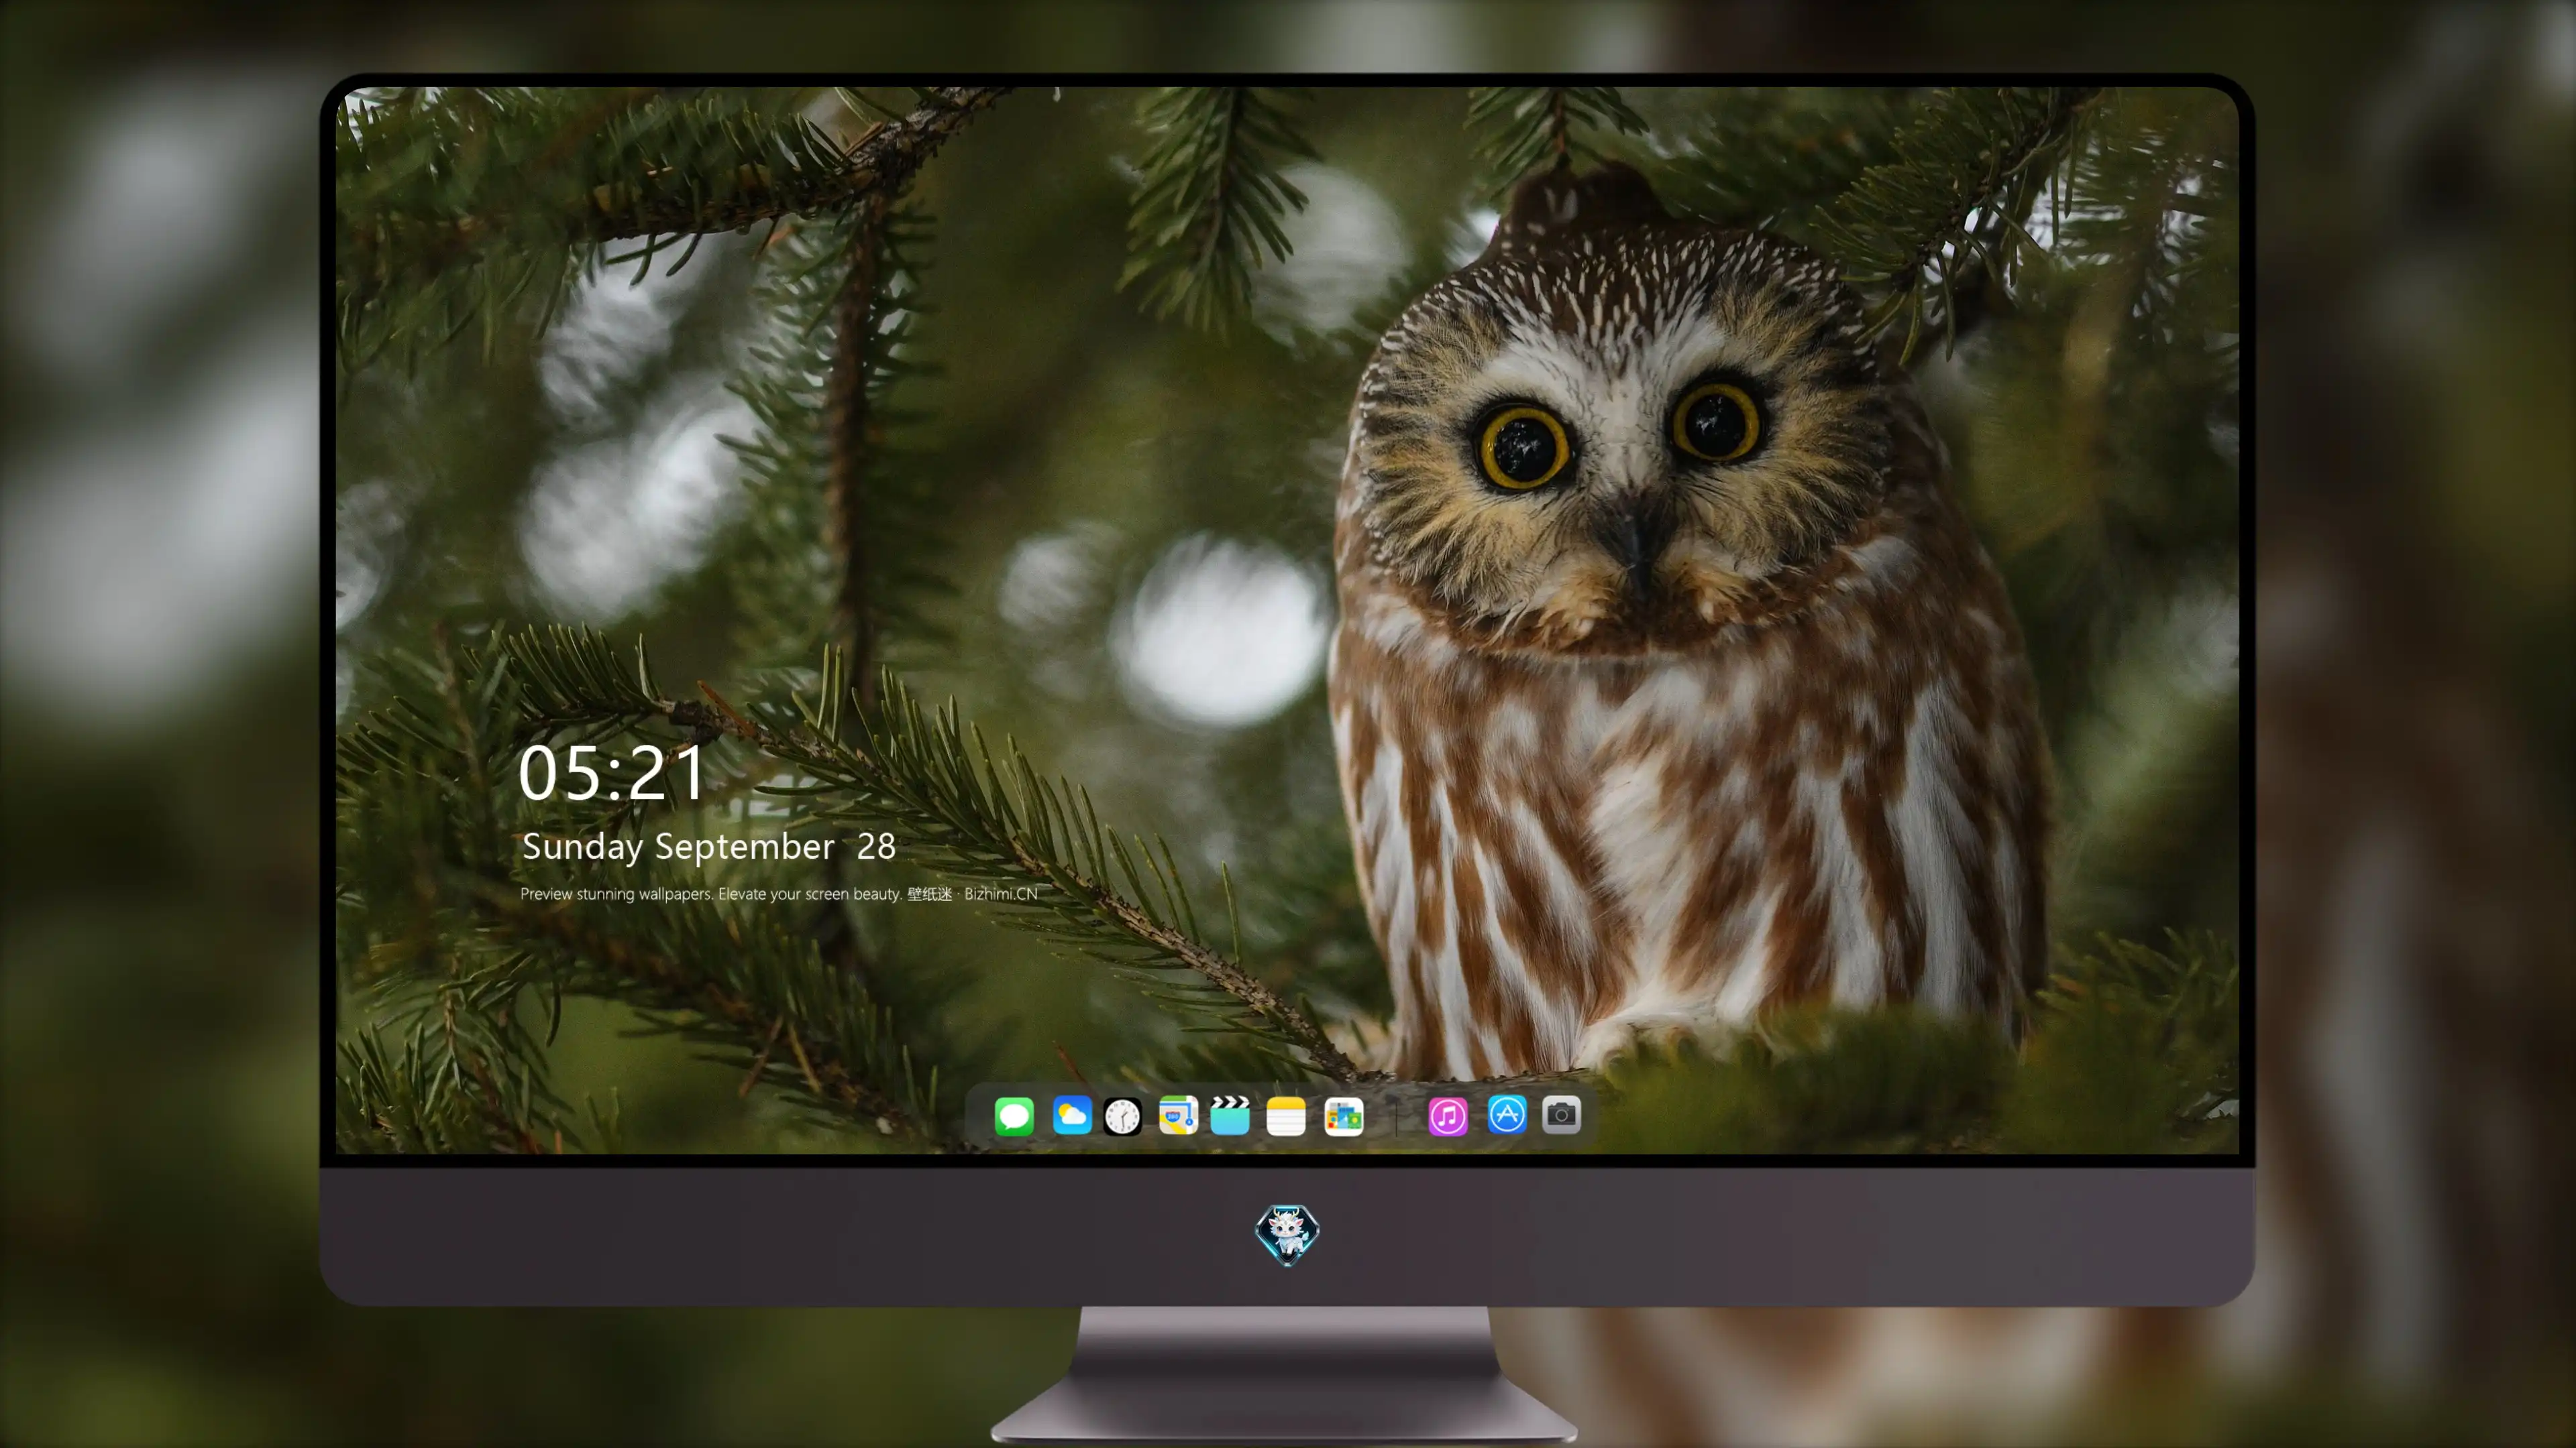The image size is (2576, 1448).
Task: Launch the Weather app from the dock
Action: point(1071,1115)
